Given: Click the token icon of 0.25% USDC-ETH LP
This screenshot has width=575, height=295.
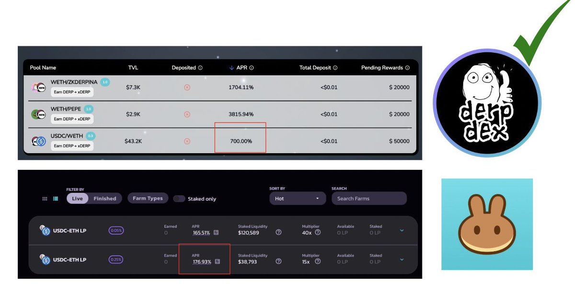Looking at the screenshot, I should [x=45, y=260].
